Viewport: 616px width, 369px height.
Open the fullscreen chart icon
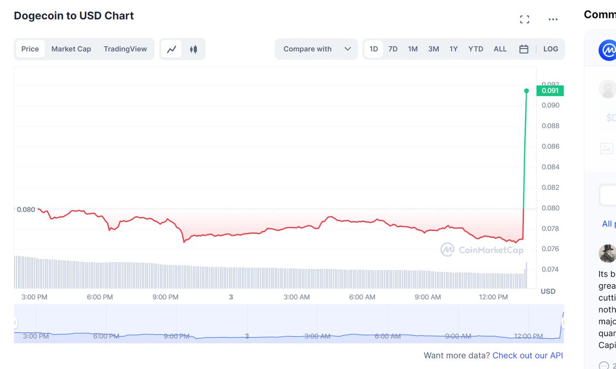point(525,20)
